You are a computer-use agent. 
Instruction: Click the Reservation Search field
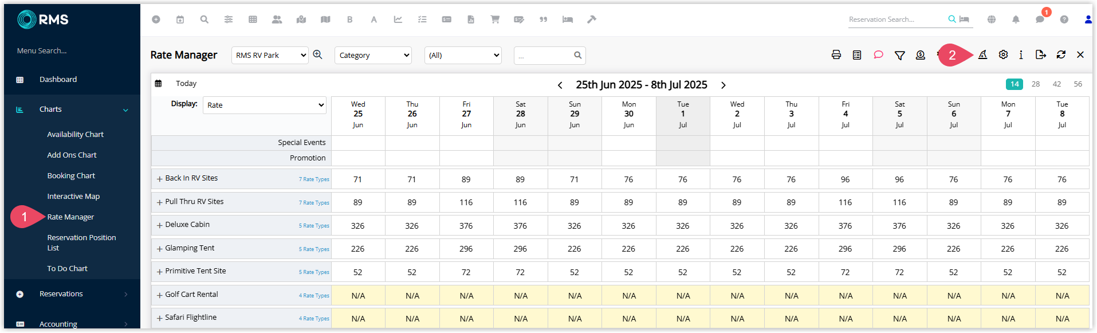897,19
